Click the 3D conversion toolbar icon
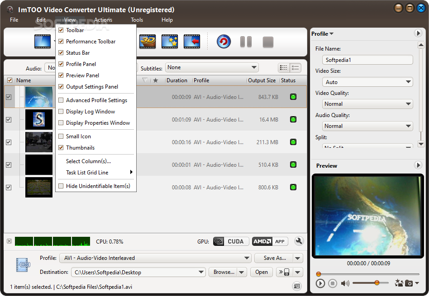This screenshot has height=296, width=429. [148, 42]
